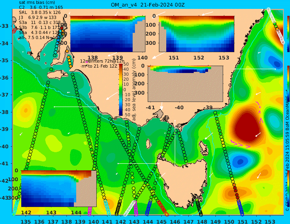Image resolution: width=290 pixels, height=224 pixels.
Task: Open the 138–140 depth section inset
Action: (x=107, y=34)
